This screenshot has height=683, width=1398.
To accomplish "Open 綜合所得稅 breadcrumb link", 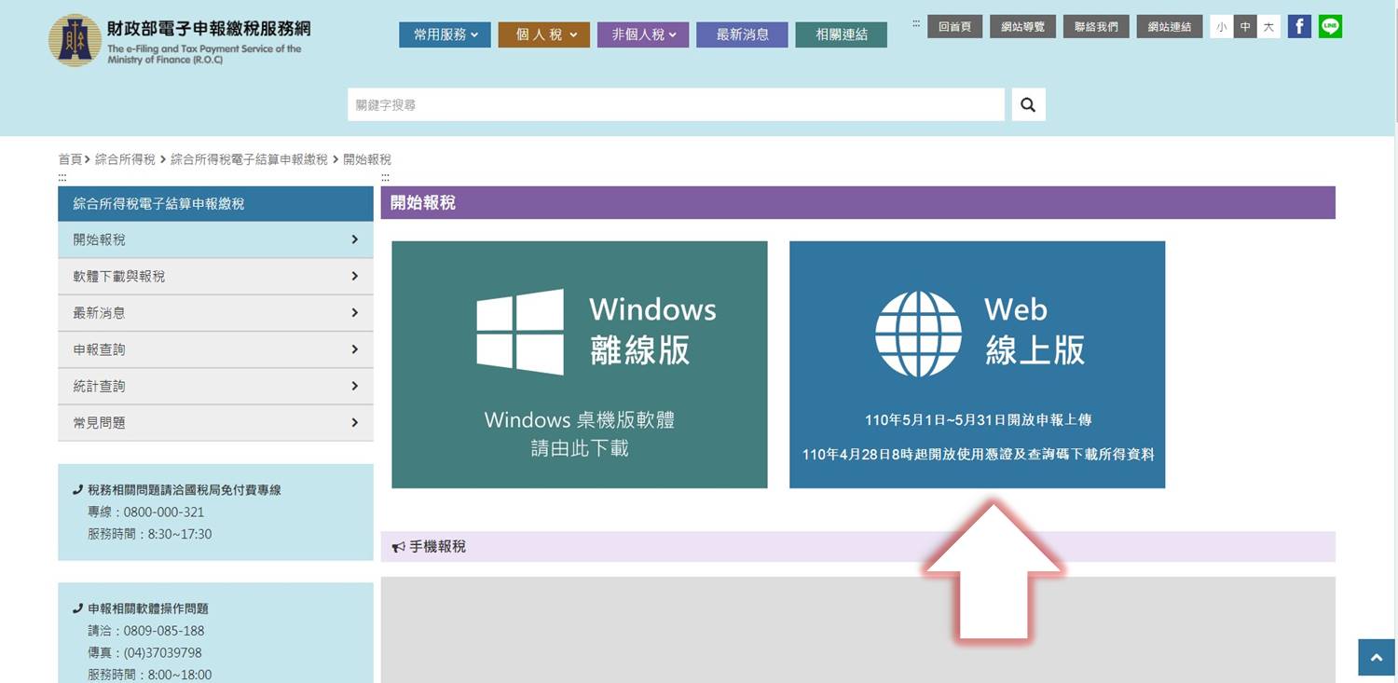I will [125, 159].
